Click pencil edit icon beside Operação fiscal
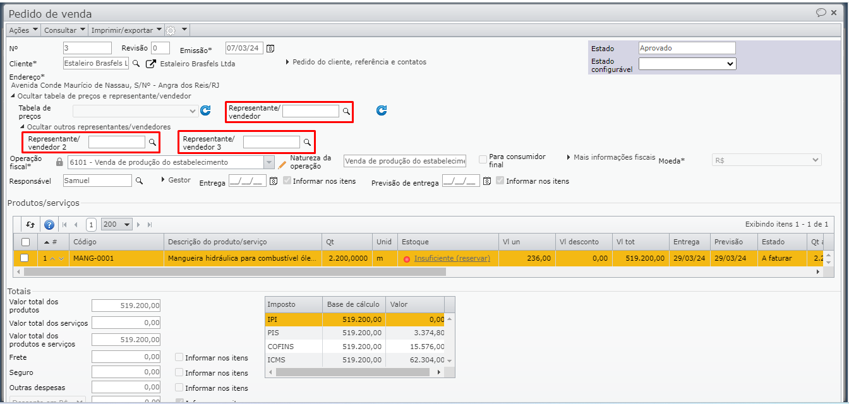This screenshot has height=404, width=849. coord(282,163)
